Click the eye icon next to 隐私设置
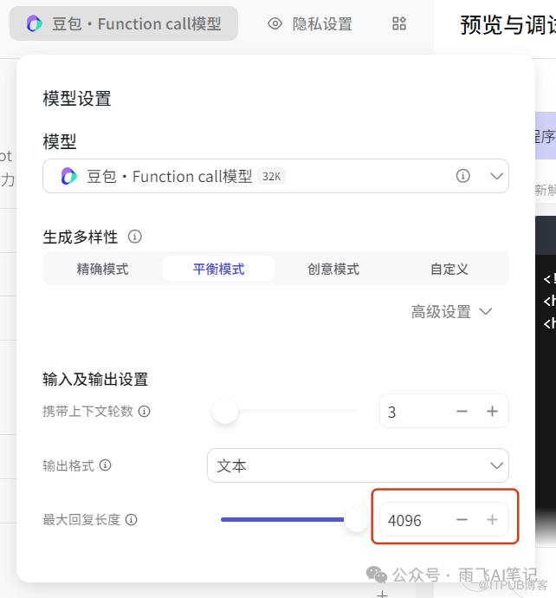This screenshot has height=598, width=556. point(275,23)
